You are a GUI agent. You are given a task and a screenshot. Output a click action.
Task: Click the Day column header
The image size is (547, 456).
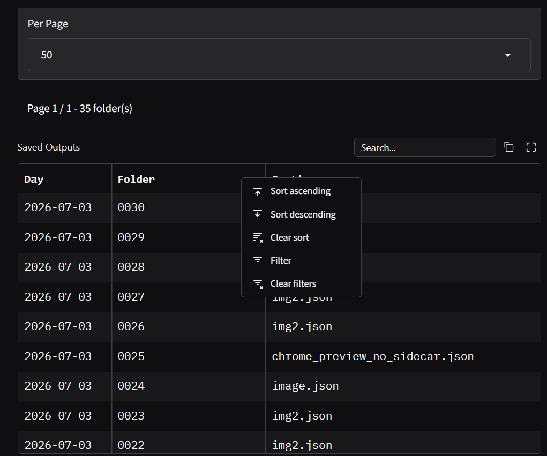65,179
